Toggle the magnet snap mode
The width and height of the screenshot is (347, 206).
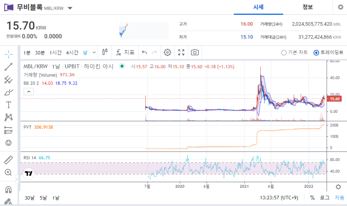click(8, 190)
